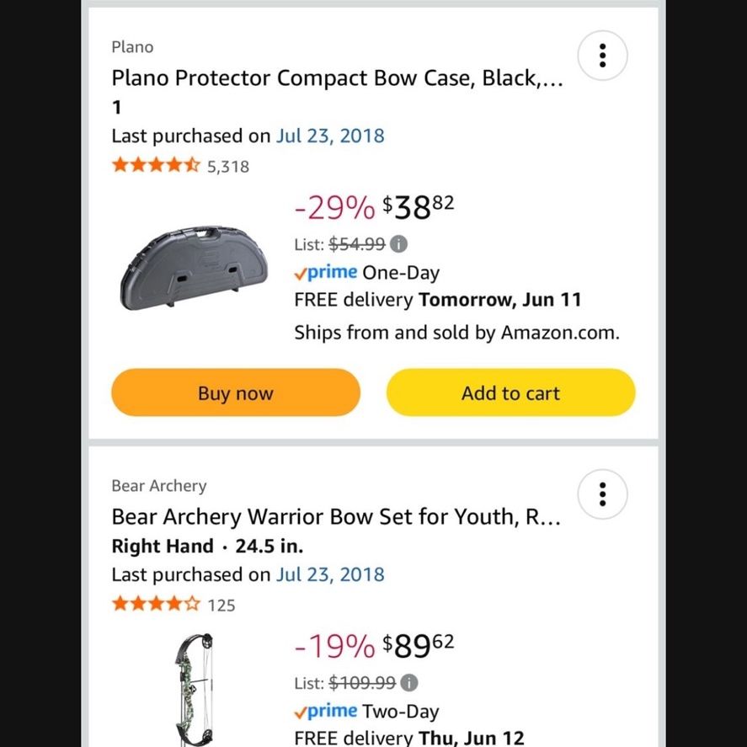
Task: Tap the Bear Archery brand name
Action: 159,486
